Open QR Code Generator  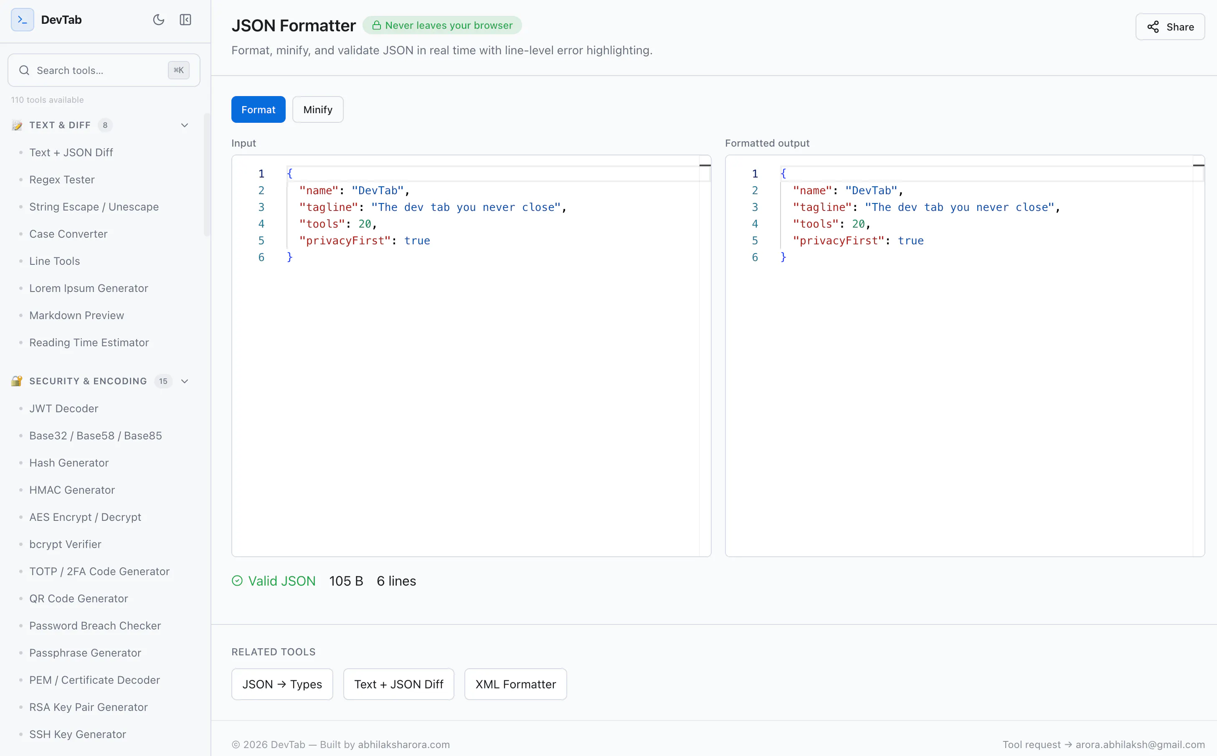click(79, 598)
